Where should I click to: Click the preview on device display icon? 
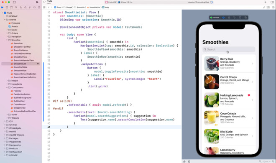(x=240, y=18)
